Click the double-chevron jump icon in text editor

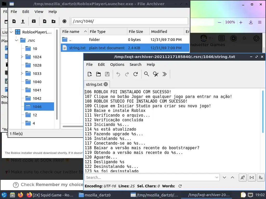[x=164, y=74]
